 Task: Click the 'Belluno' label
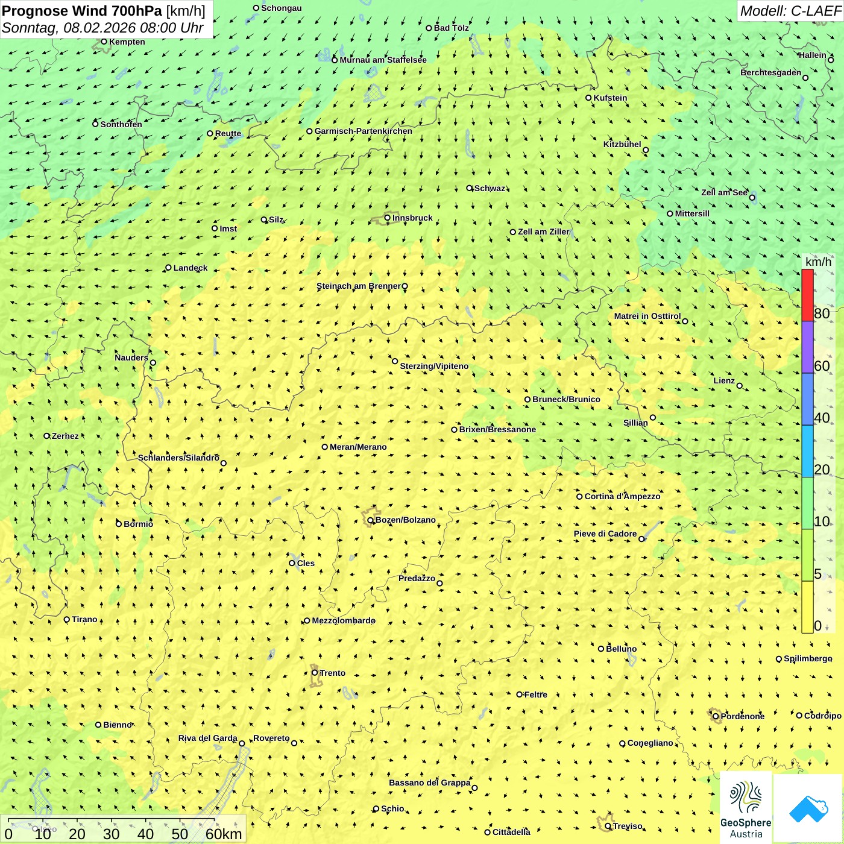click(621, 649)
